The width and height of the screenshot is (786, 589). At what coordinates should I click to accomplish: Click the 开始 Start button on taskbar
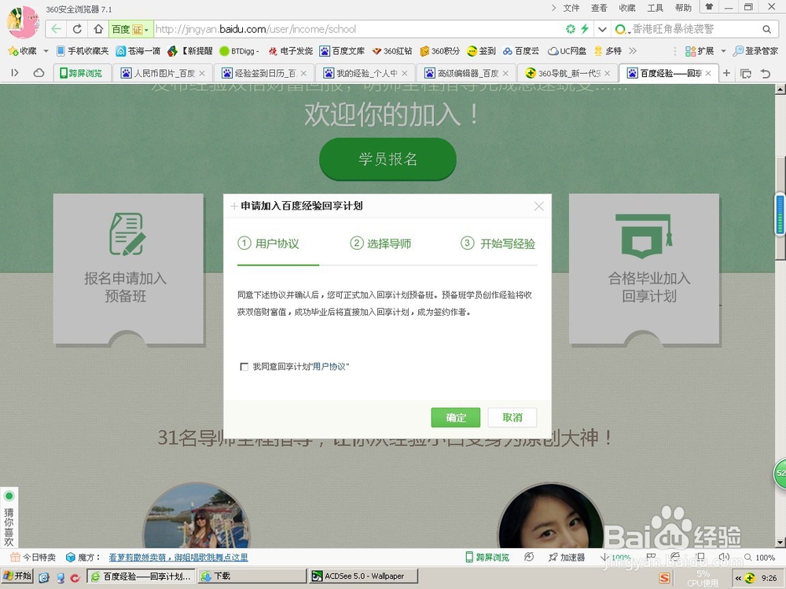tap(17, 576)
